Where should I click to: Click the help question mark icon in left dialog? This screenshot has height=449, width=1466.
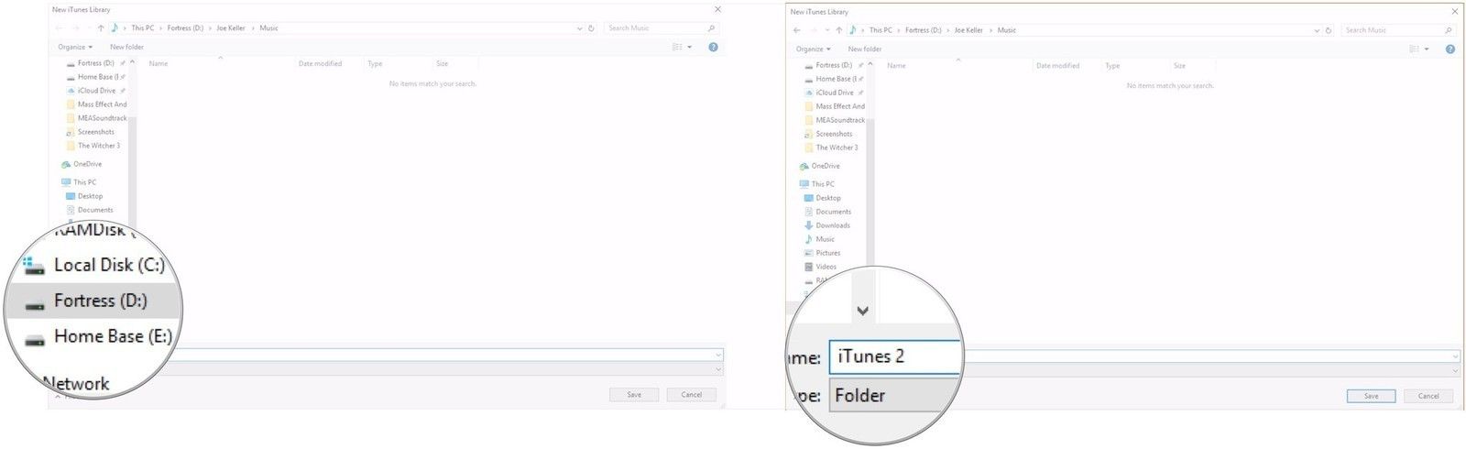click(713, 47)
